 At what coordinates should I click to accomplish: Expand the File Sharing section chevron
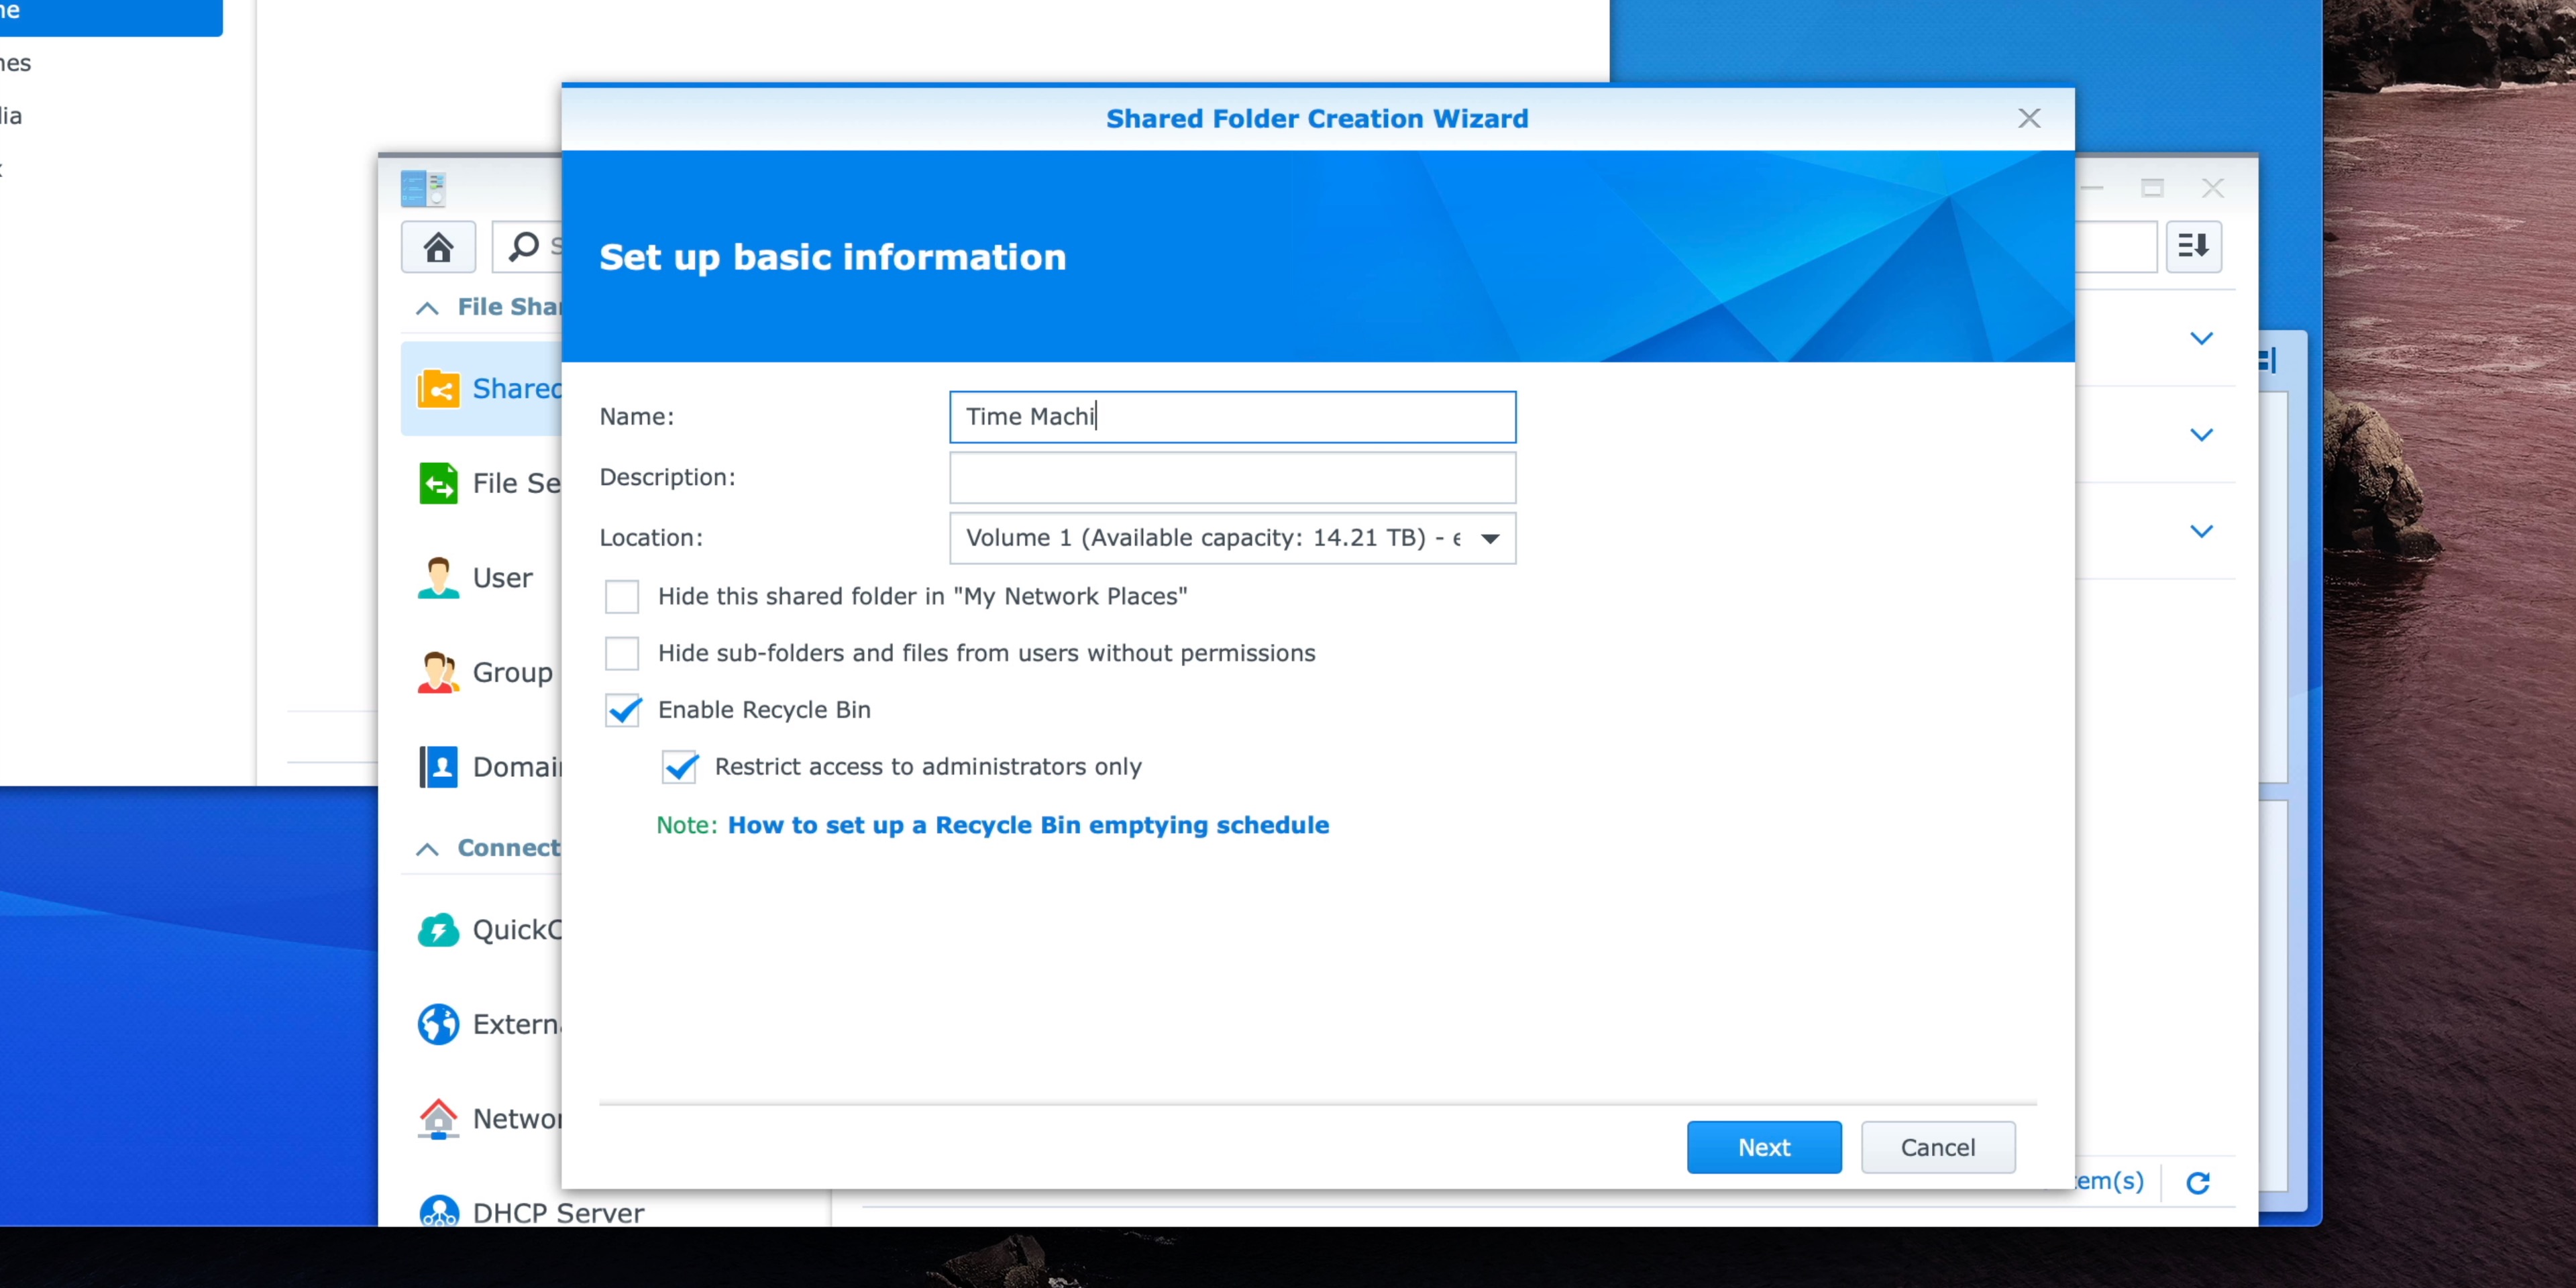coord(424,307)
